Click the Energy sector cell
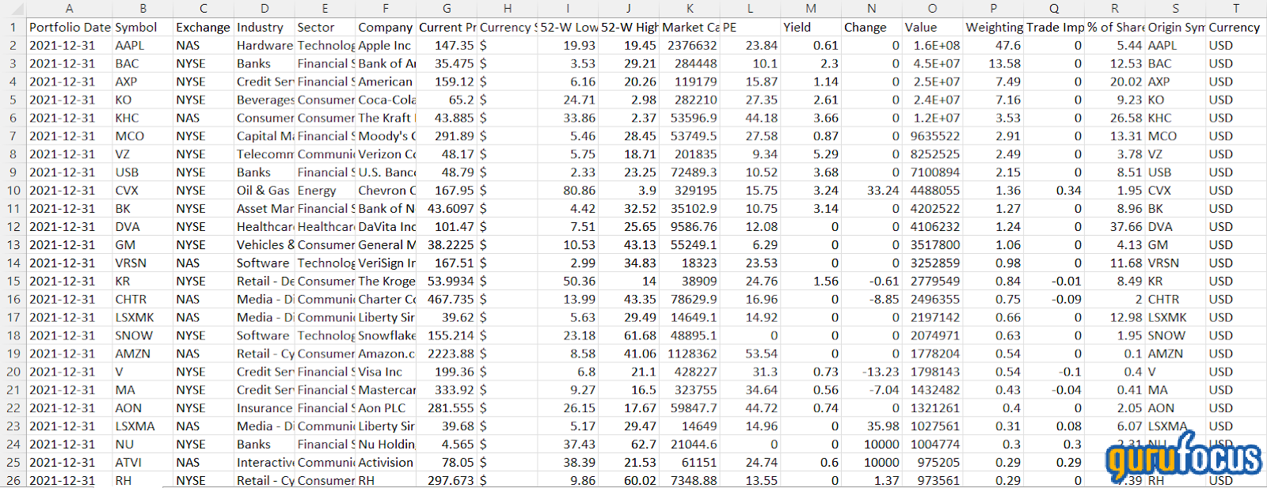This screenshot has width=1267, height=488. click(x=325, y=191)
